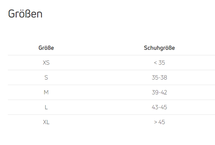Select the XS size cell
The width and height of the screenshot is (215, 145).
click(x=46, y=63)
